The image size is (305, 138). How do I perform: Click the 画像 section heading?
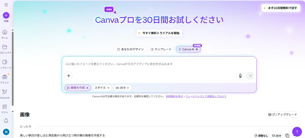click(25, 115)
